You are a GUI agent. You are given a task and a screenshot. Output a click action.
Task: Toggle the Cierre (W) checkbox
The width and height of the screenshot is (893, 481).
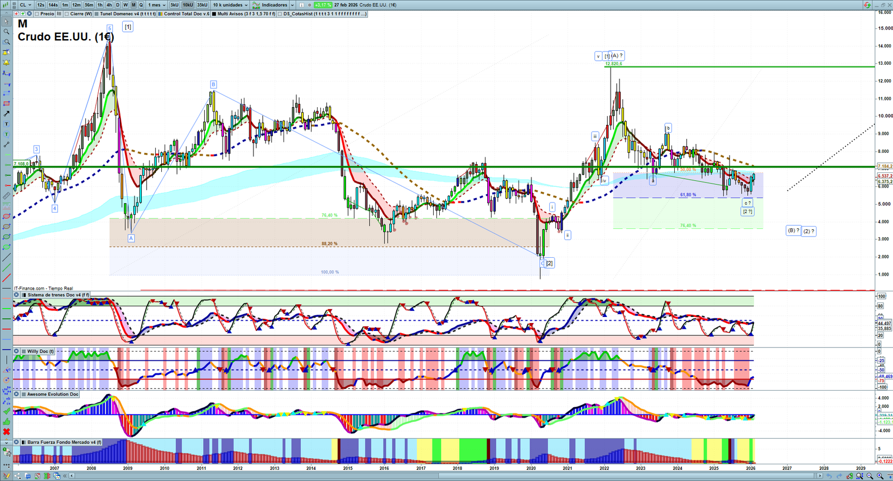click(x=67, y=13)
